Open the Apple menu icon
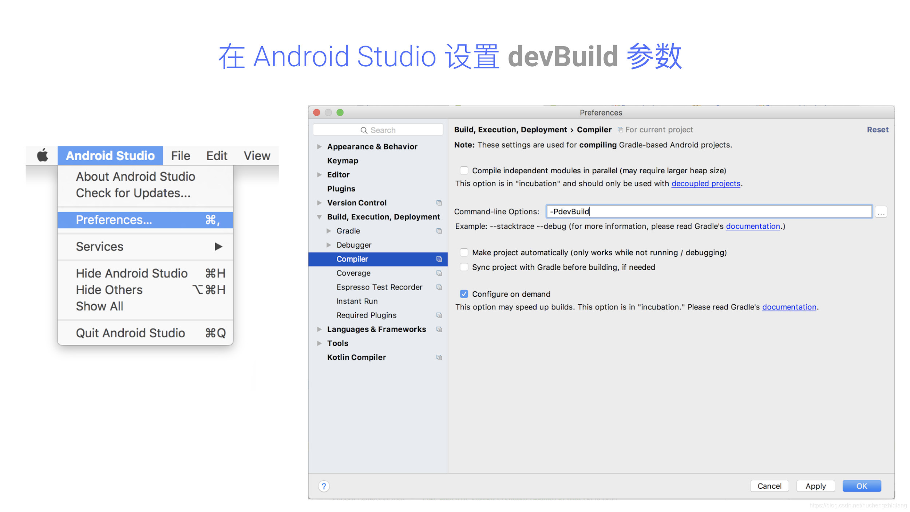The width and height of the screenshot is (910, 512). click(x=43, y=155)
